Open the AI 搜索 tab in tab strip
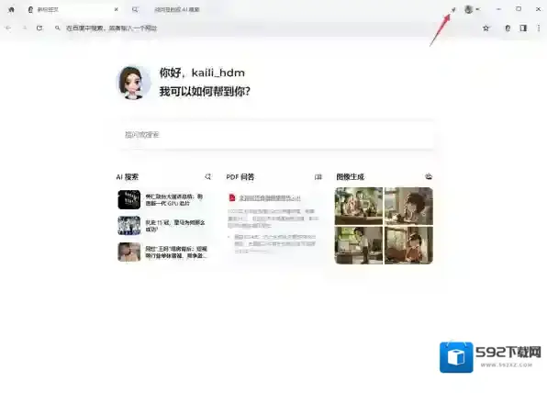Viewport: 547px width, 393px height. pos(177,9)
